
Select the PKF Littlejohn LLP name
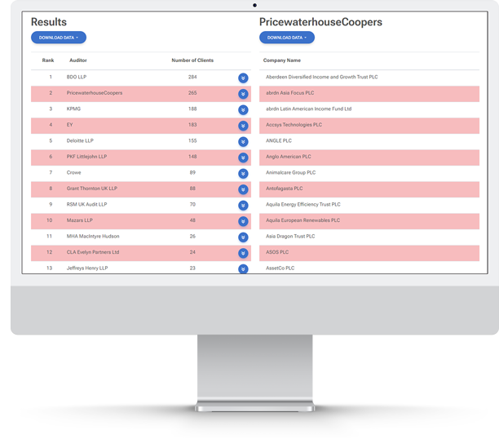(86, 157)
